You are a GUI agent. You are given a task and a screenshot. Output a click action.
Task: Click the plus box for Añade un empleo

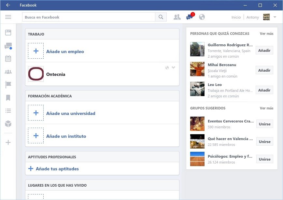pos(36,51)
